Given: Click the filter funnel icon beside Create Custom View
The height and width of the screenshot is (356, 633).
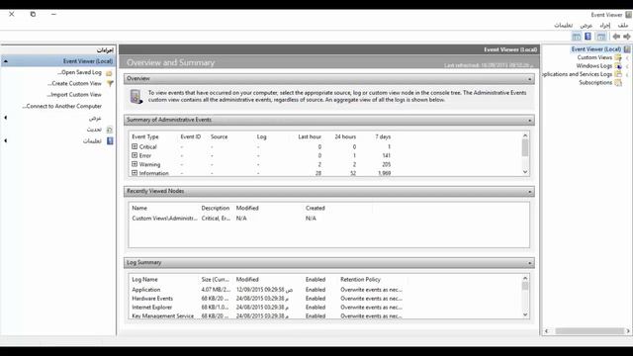Looking at the screenshot, I should [110, 83].
